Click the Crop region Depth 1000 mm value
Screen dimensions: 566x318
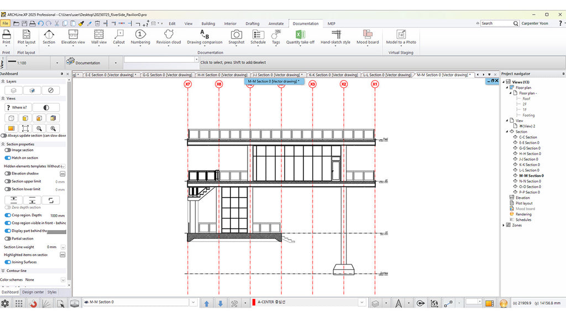pos(57,216)
